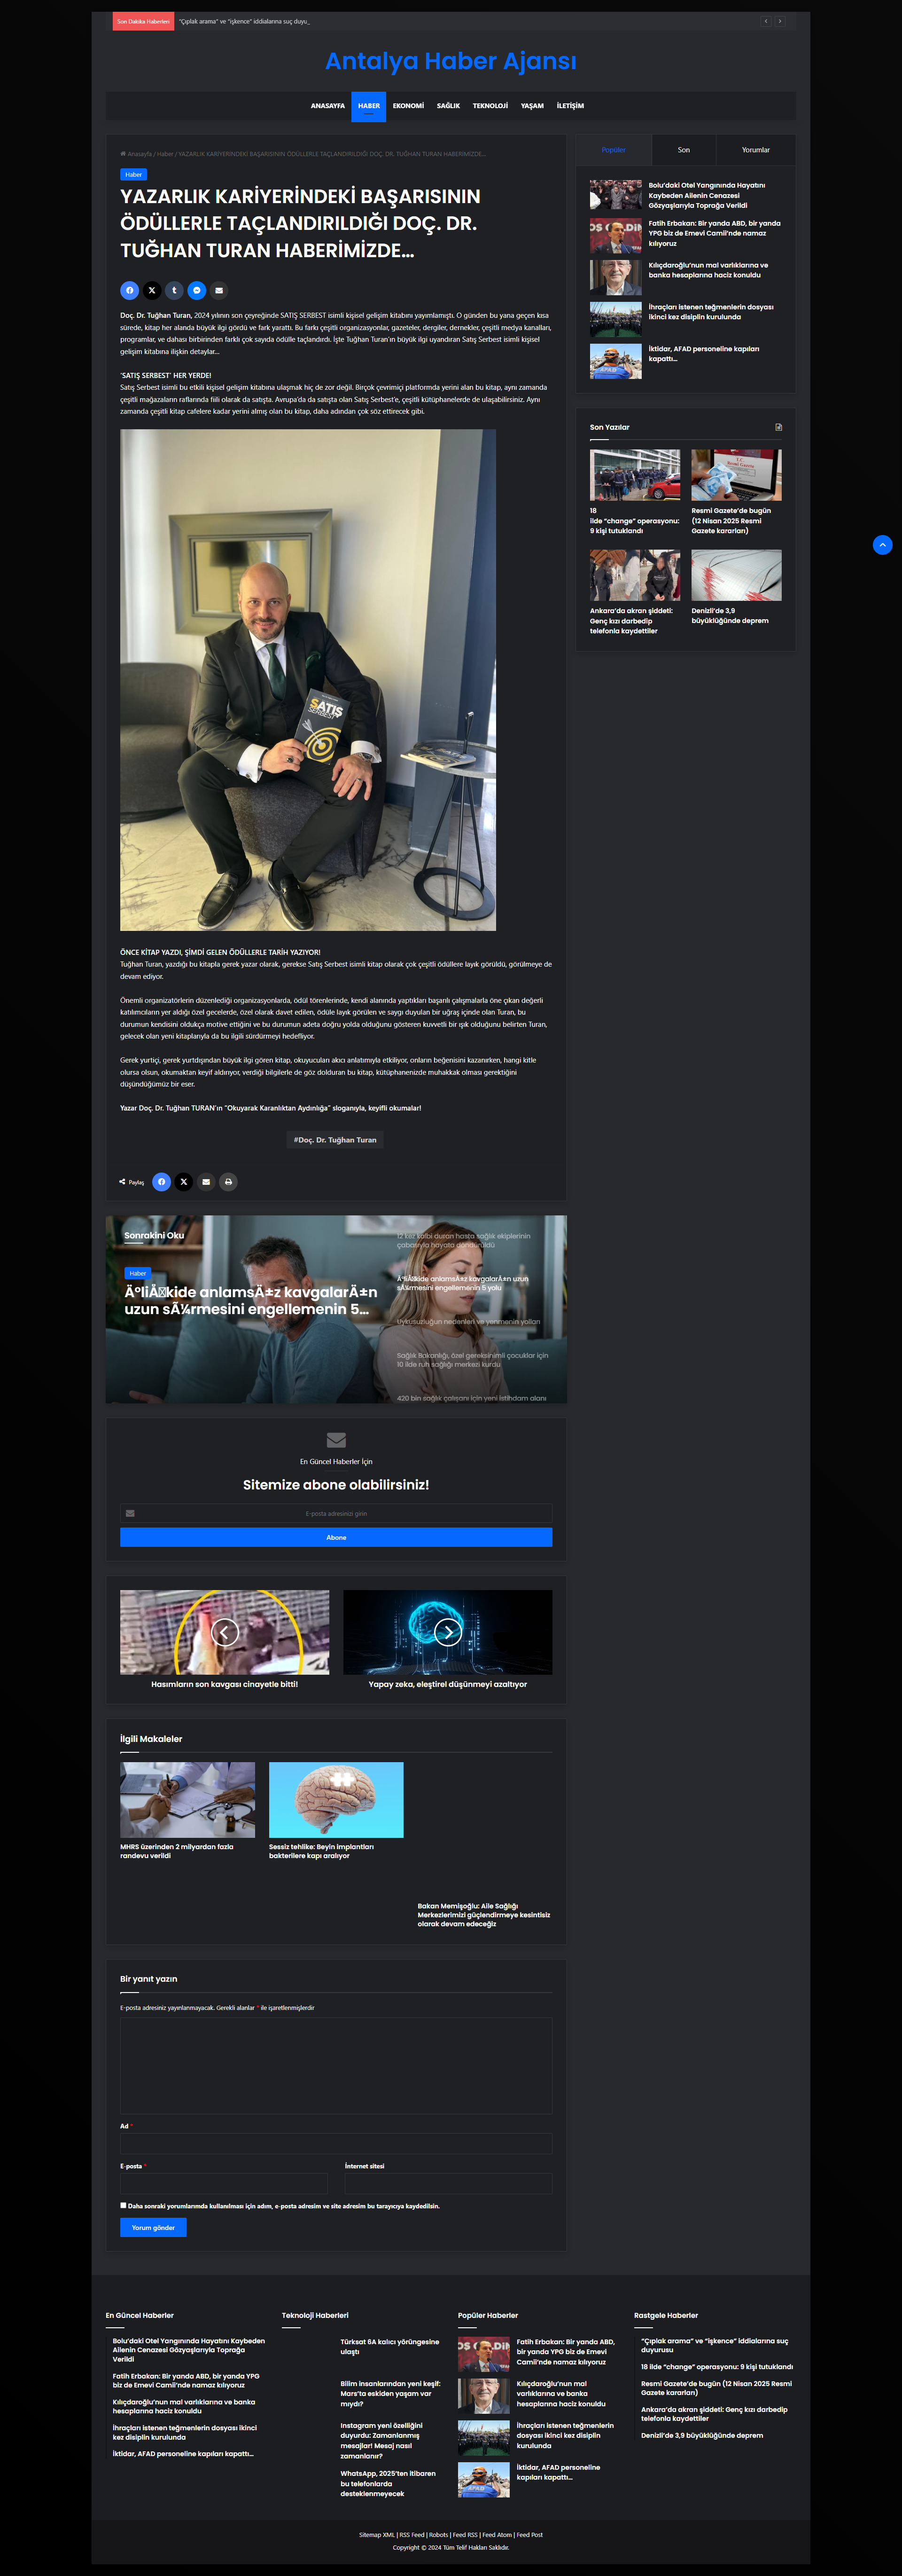Click X share icon beside Paylaş

[x=184, y=1182]
